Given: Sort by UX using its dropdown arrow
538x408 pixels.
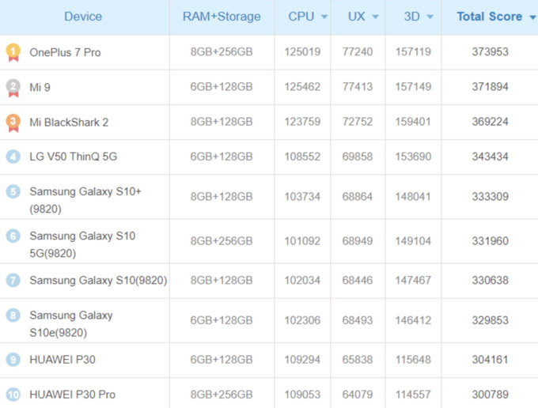Looking at the screenshot, I should pos(375,17).
